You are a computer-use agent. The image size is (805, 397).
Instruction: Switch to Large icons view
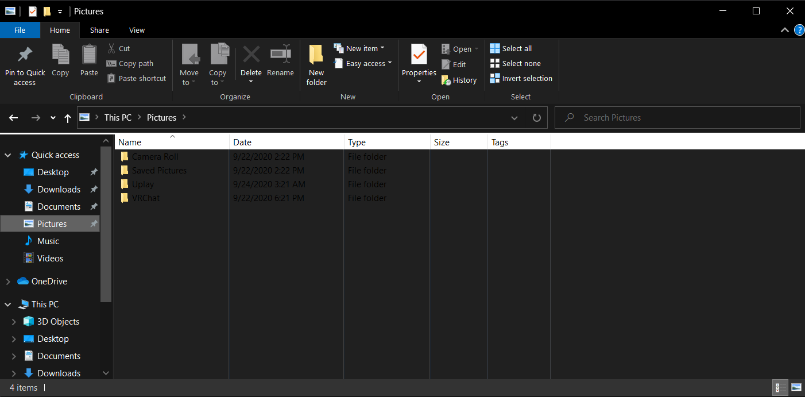(x=796, y=388)
